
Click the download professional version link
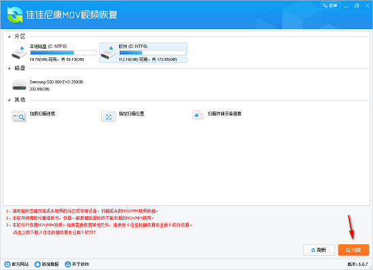tap(54, 232)
